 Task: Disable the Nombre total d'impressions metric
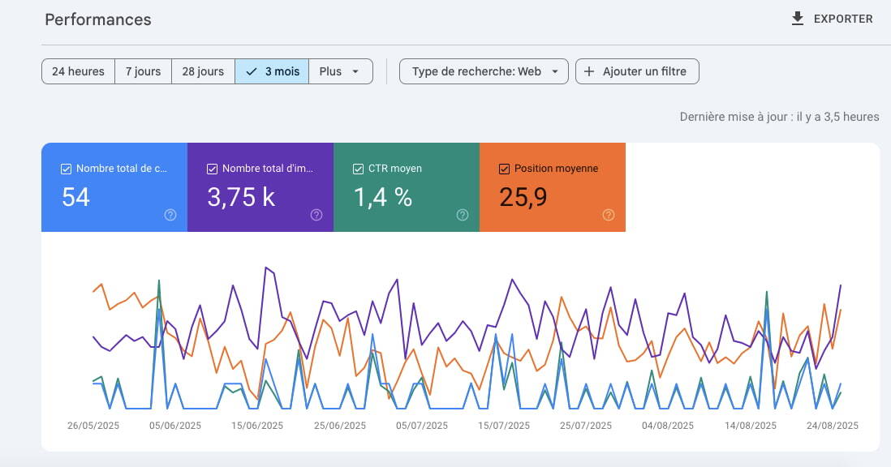[x=211, y=168]
